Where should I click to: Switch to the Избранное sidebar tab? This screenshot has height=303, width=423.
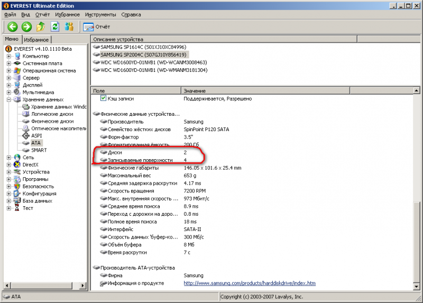[x=36, y=40]
